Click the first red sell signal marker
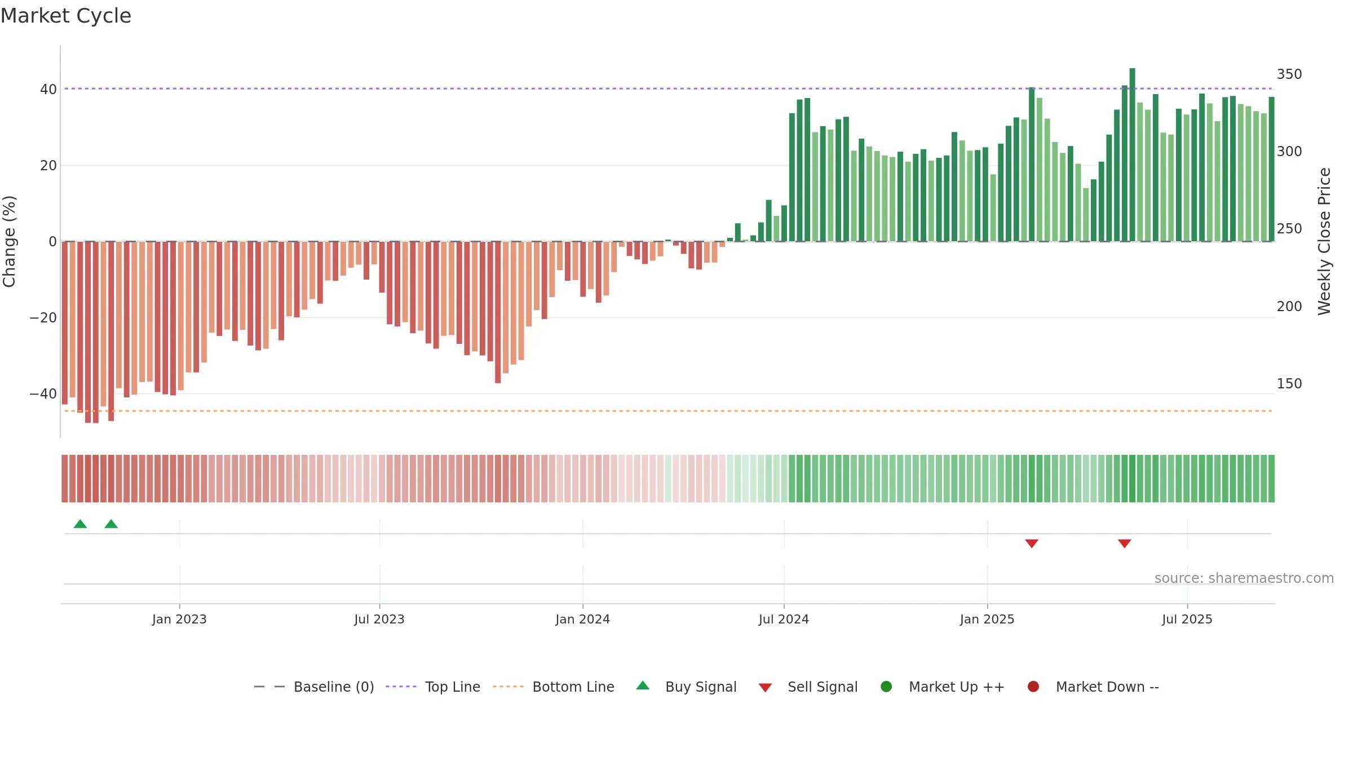Screen dimensions: 1353x761 (x=1032, y=543)
